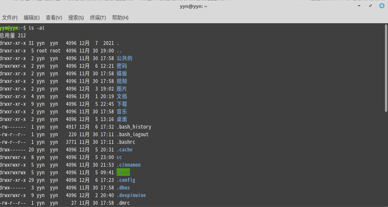Screen dimensions: 388x207
Task: Click the 音乐 directory name
Action: [x=122, y=111]
